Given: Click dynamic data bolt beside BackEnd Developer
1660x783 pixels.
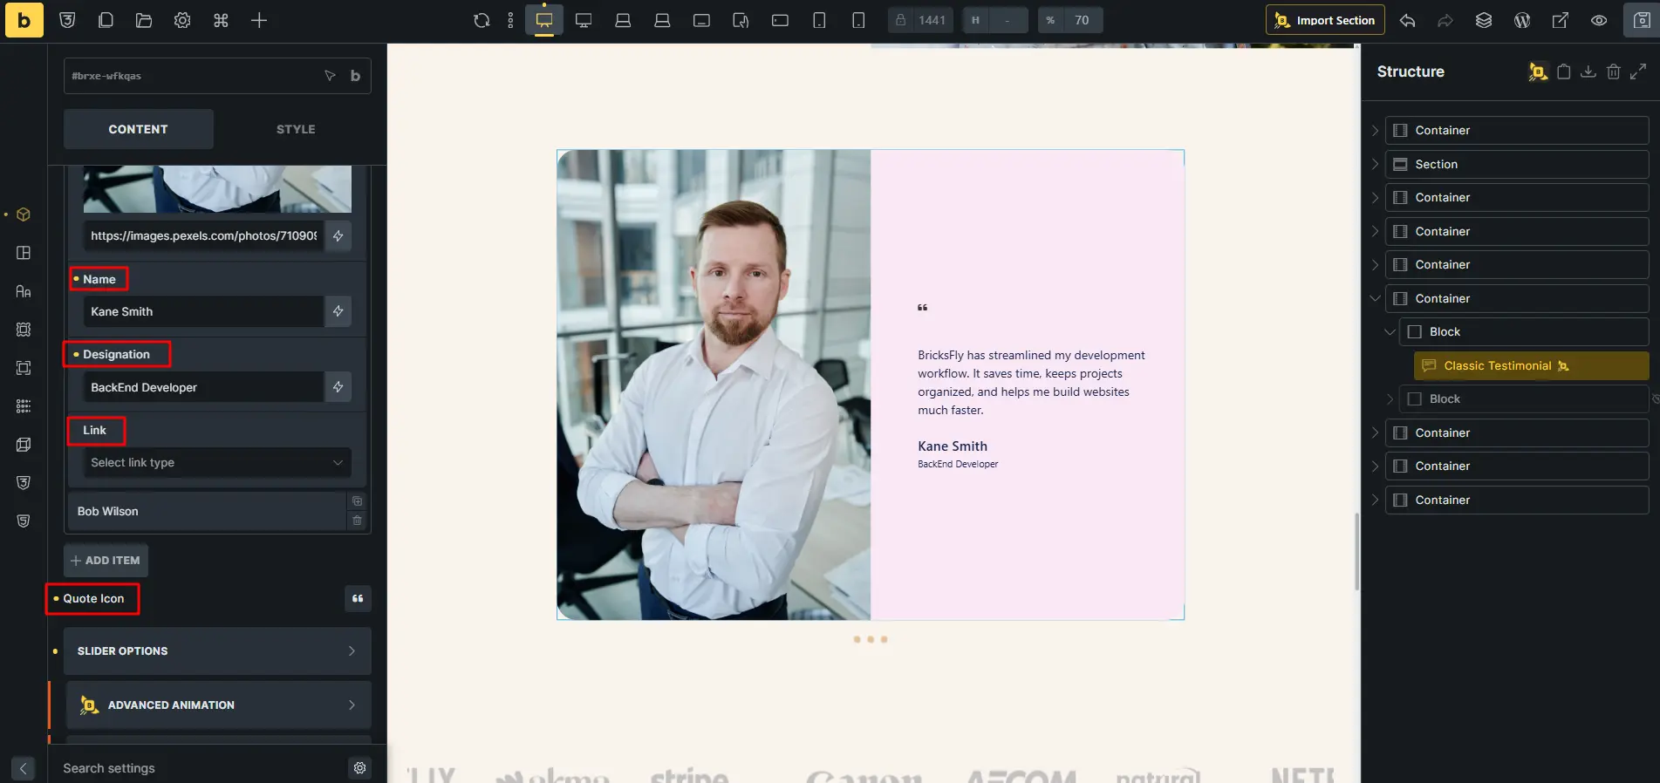Looking at the screenshot, I should tap(338, 387).
